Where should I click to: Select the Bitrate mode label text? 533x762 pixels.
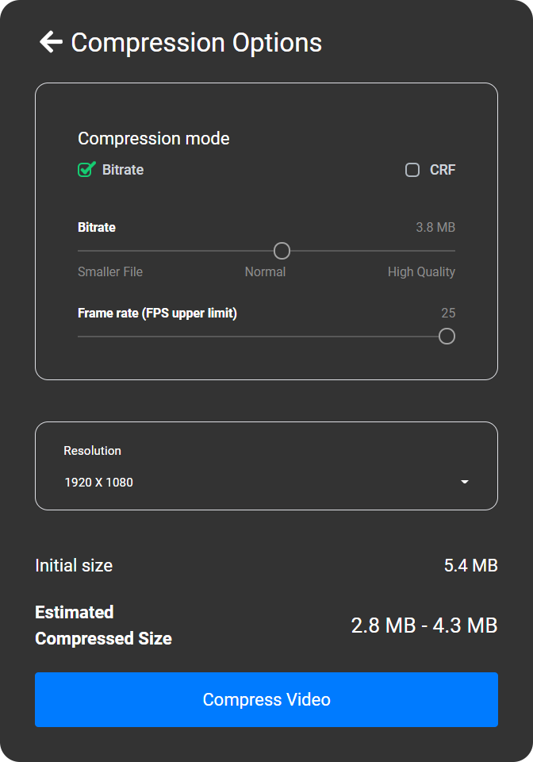pos(123,170)
